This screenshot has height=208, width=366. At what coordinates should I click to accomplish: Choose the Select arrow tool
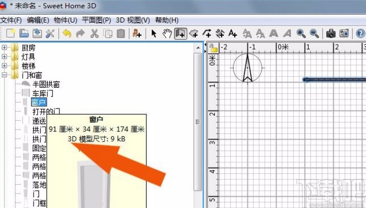point(154,34)
